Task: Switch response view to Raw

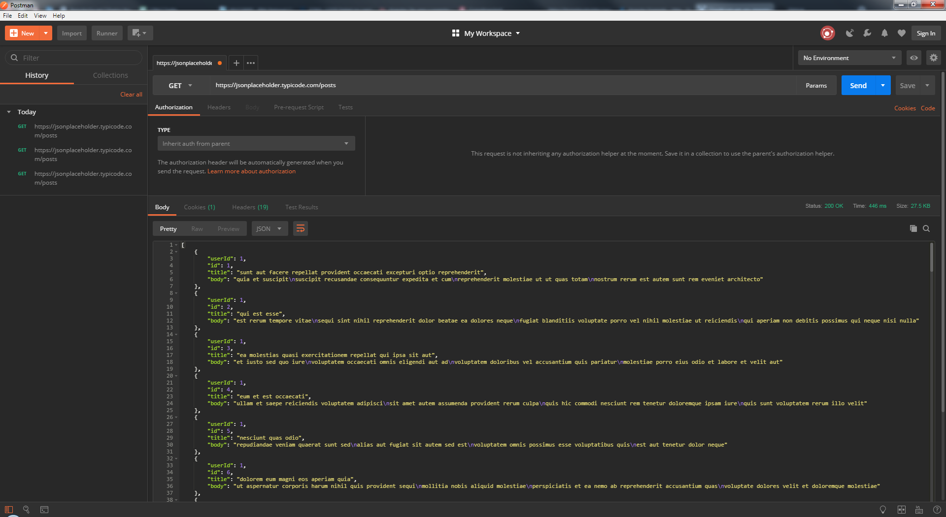Action: (197, 228)
